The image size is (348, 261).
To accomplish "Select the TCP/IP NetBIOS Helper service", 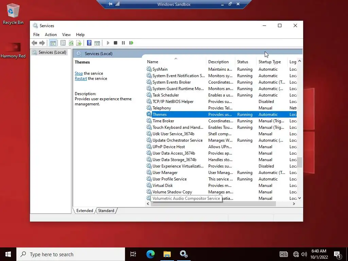I will [221, 101].
